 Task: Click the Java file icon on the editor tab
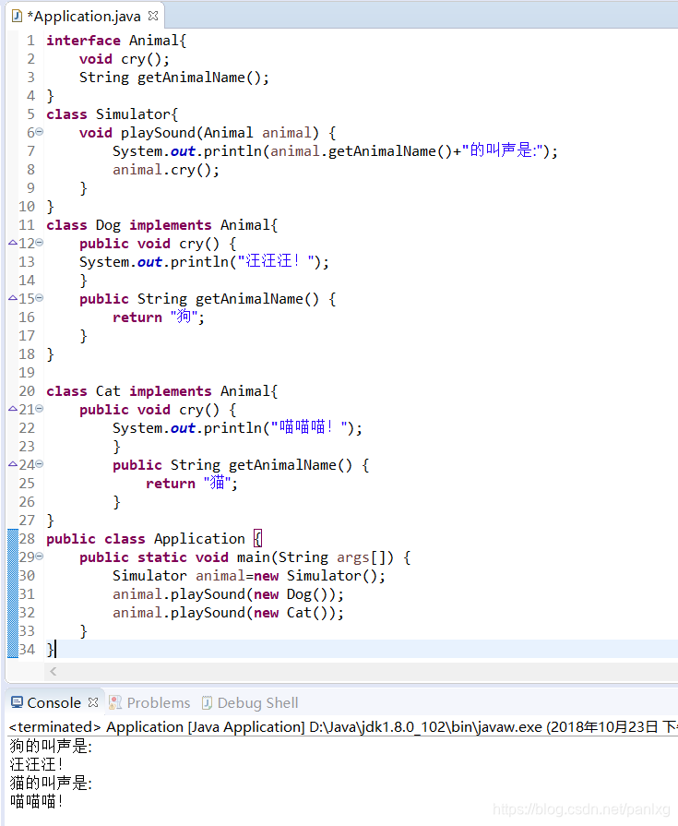[17, 17]
